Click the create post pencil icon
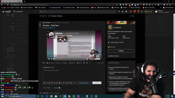The height and width of the screenshot is (98, 175). pos(142,11)
